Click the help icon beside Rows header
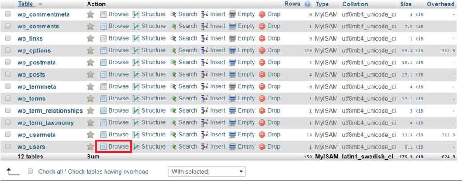Screen dimensions: 462x181 click(308, 5)
